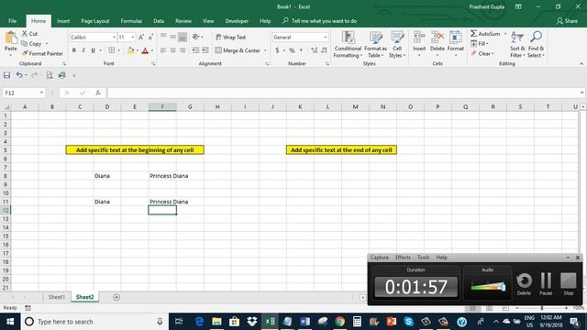Click the Borders grid icon
This screenshot has height=330, width=587.
112,50
